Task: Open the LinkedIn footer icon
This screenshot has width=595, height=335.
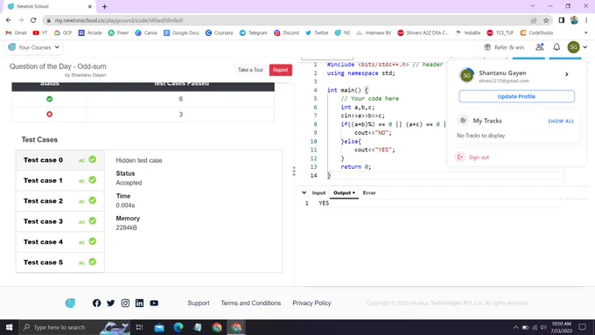Action: (x=139, y=304)
